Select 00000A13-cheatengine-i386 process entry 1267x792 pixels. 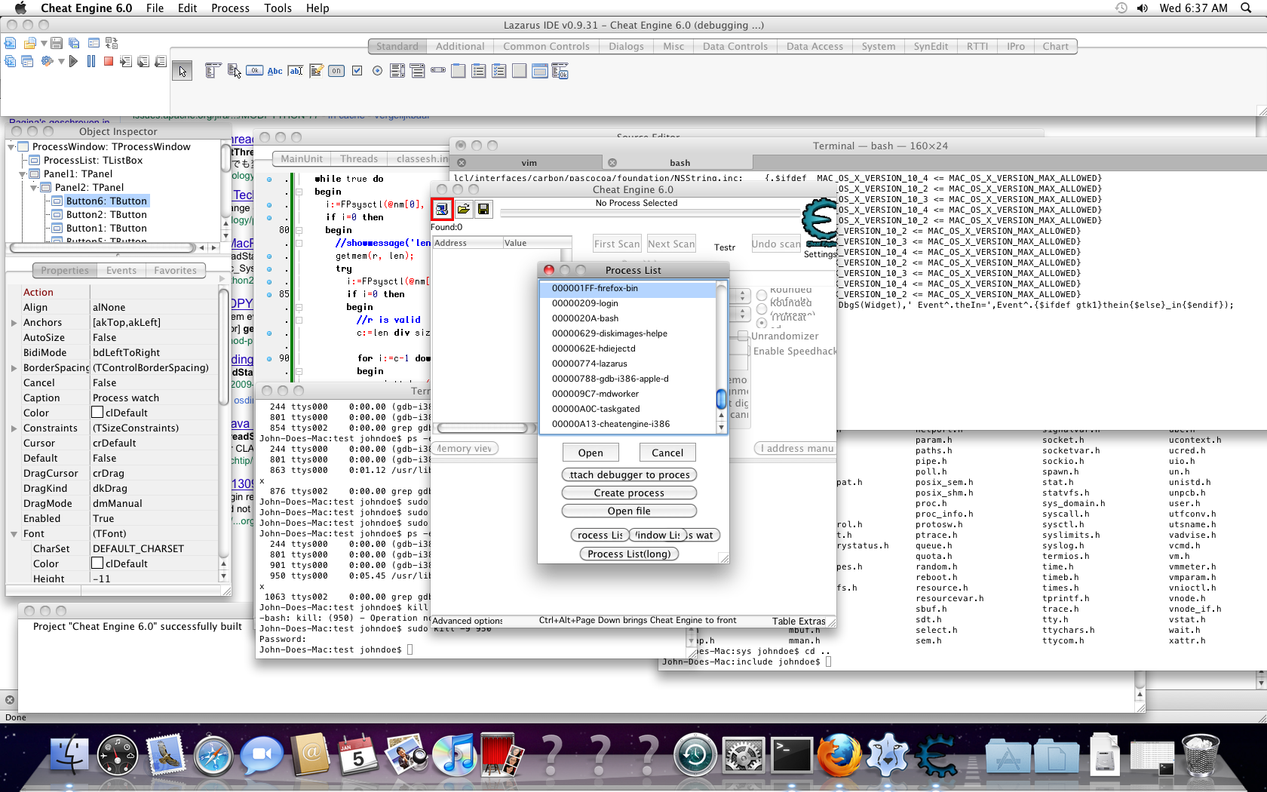628,424
